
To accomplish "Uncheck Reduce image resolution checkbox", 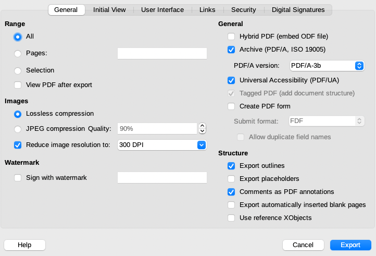I will click(18, 145).
